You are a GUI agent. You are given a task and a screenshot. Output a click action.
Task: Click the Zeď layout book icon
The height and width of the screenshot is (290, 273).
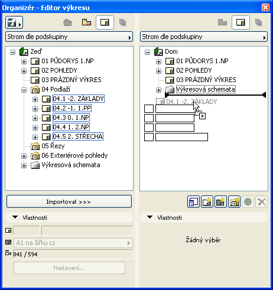click(24, 52)
